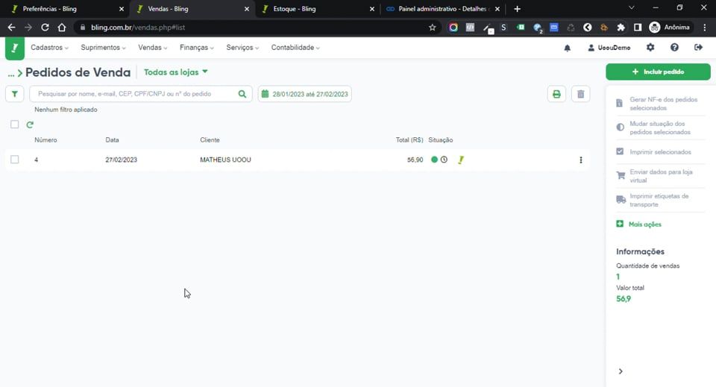716x387 pixels.
Task: Click client name MATHEUS UOOU
Action: [225, 160]
